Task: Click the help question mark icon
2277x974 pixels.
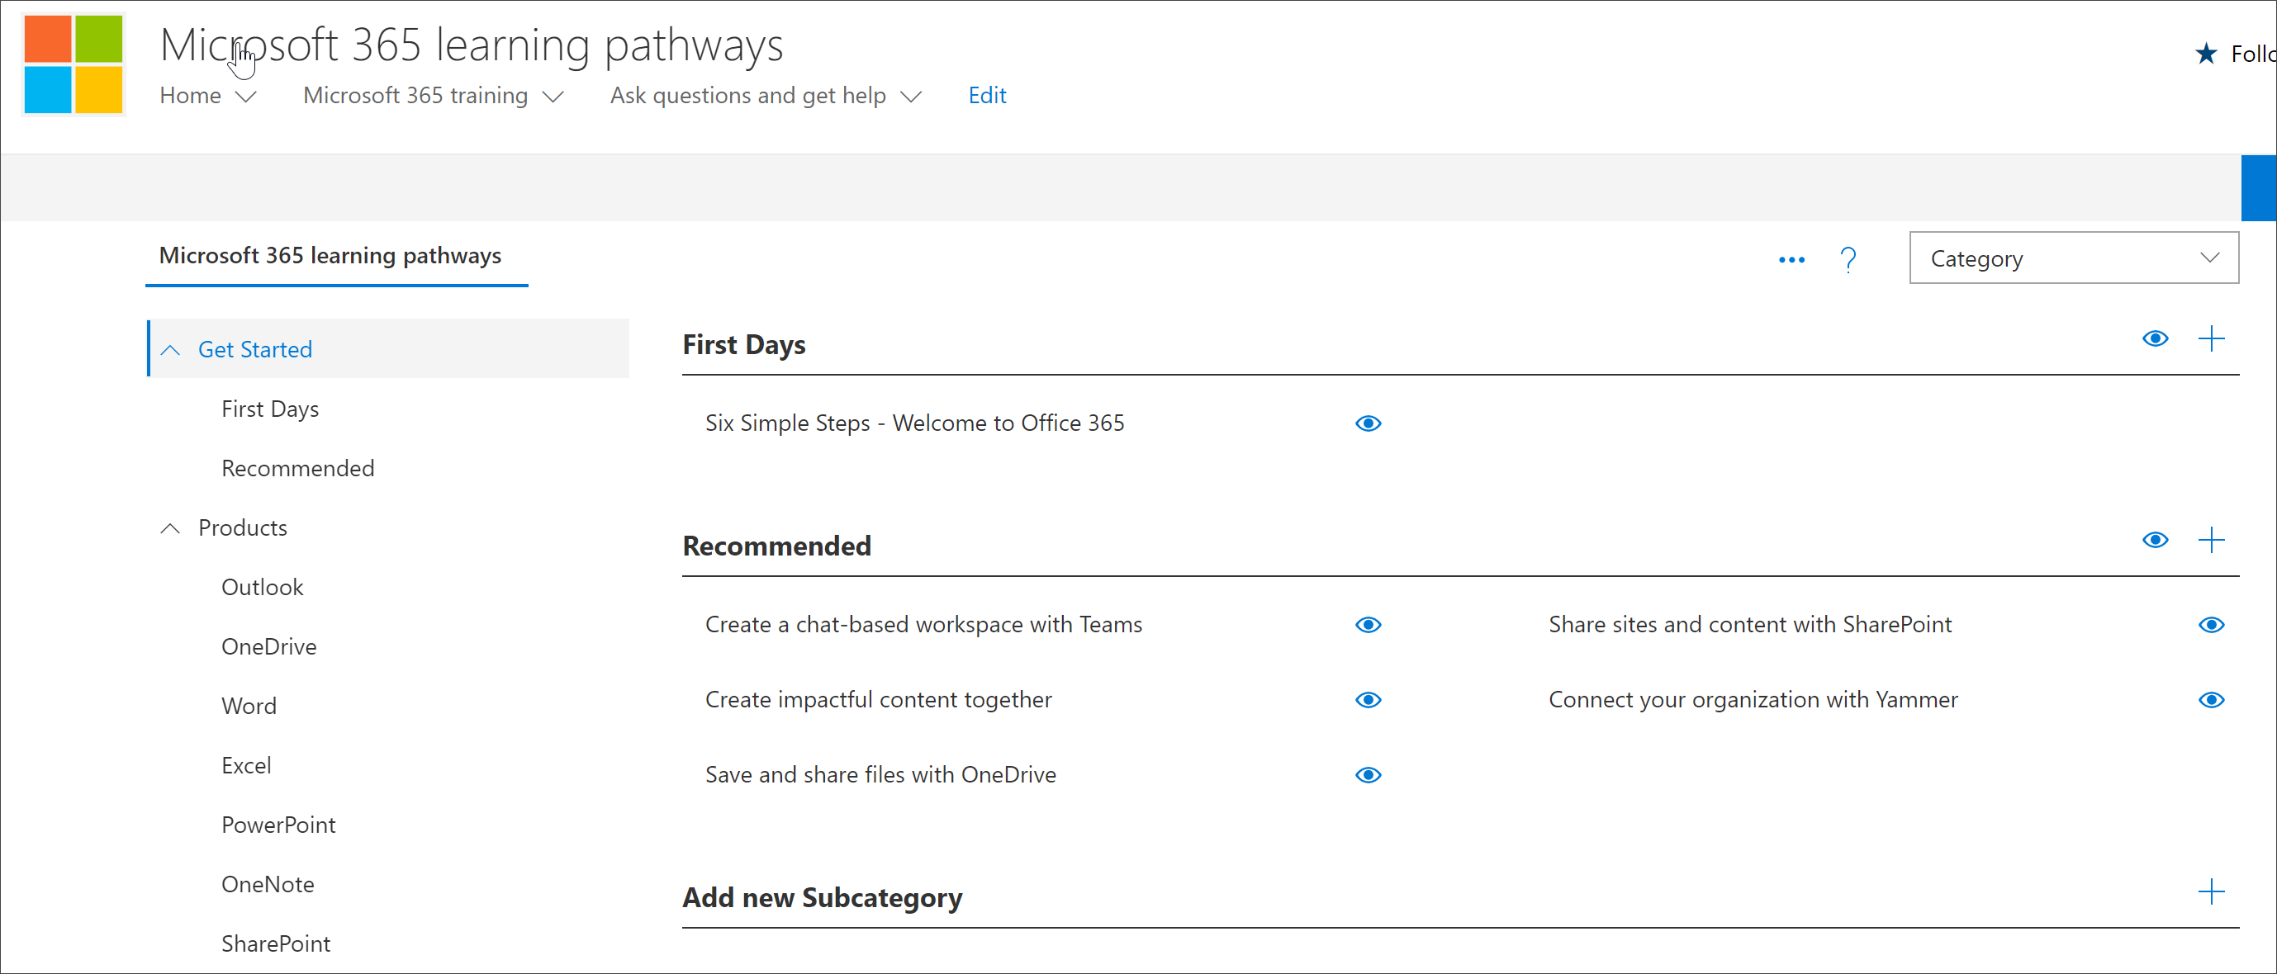Action: coord(1852,258)
